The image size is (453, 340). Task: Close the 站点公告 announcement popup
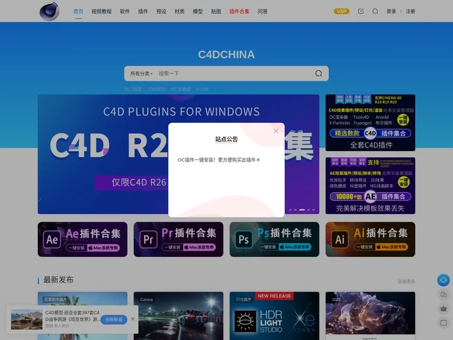click(276, 131)
